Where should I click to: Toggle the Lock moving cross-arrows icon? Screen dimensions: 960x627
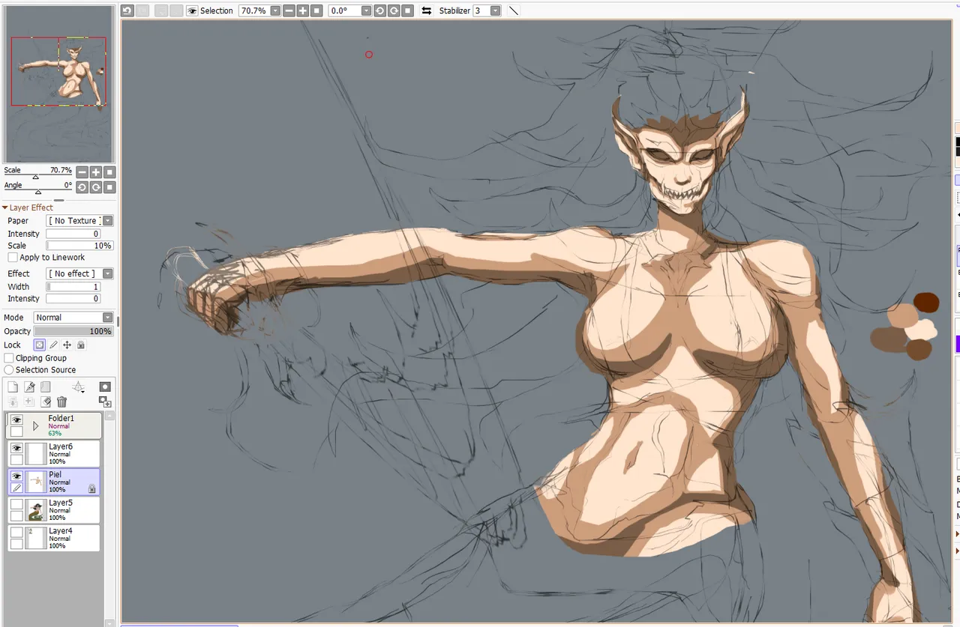67,345
